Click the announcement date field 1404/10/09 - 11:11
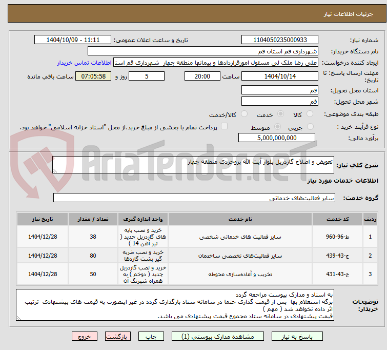This screenshot has width=387, height=350. point(73,40)
